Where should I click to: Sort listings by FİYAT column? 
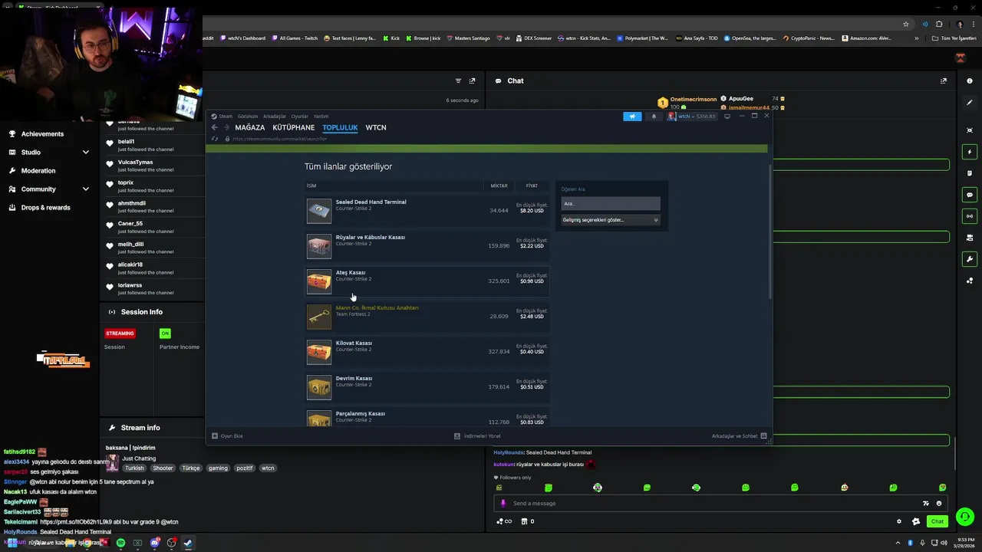tap(532, 186)
